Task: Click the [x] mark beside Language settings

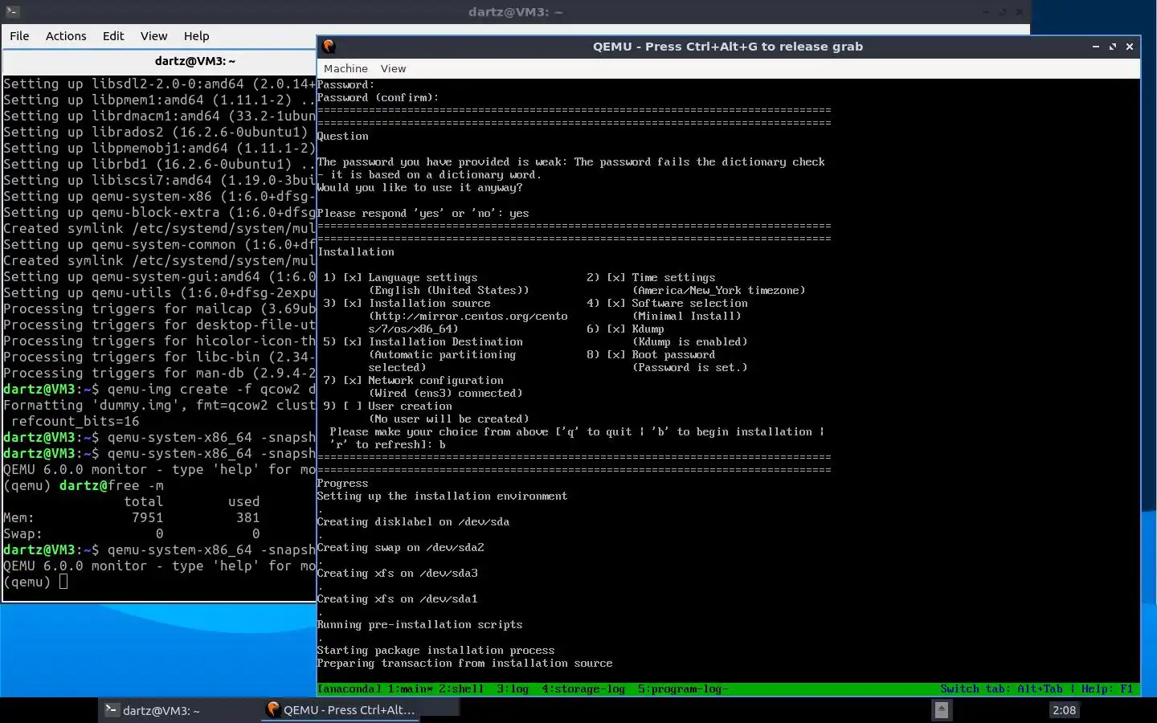Action: (x=352, y=278)
